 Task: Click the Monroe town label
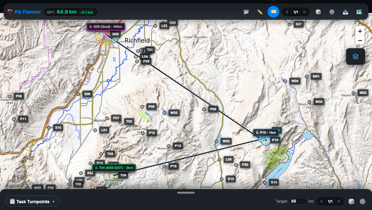click(x=100, y=120)
